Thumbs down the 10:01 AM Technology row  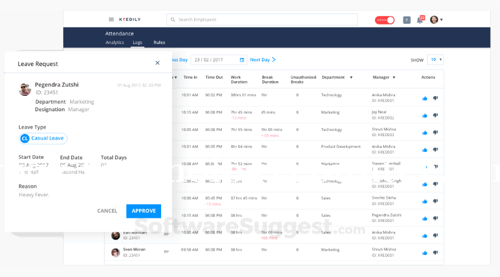[436, 99]
